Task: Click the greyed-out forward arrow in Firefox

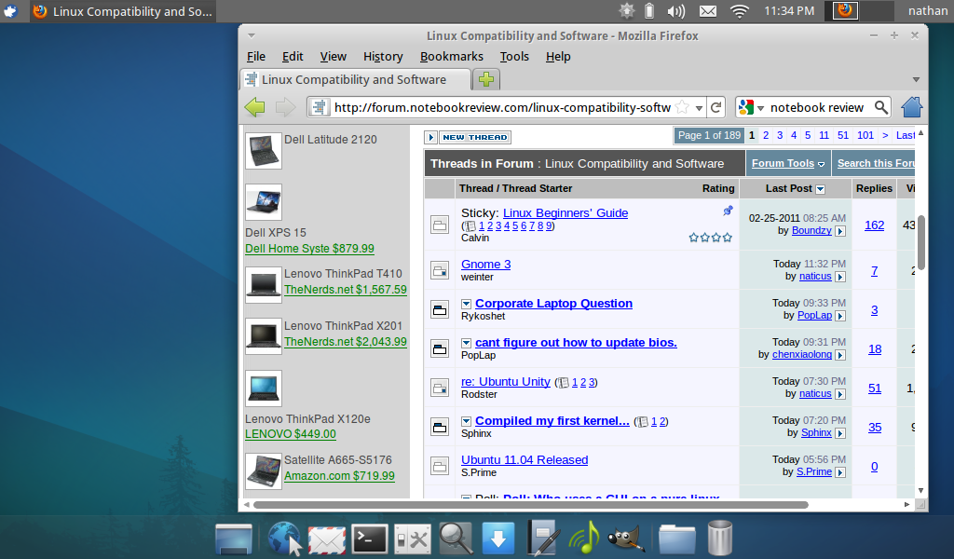Action: pyautogui.click(x=285, y=108)
